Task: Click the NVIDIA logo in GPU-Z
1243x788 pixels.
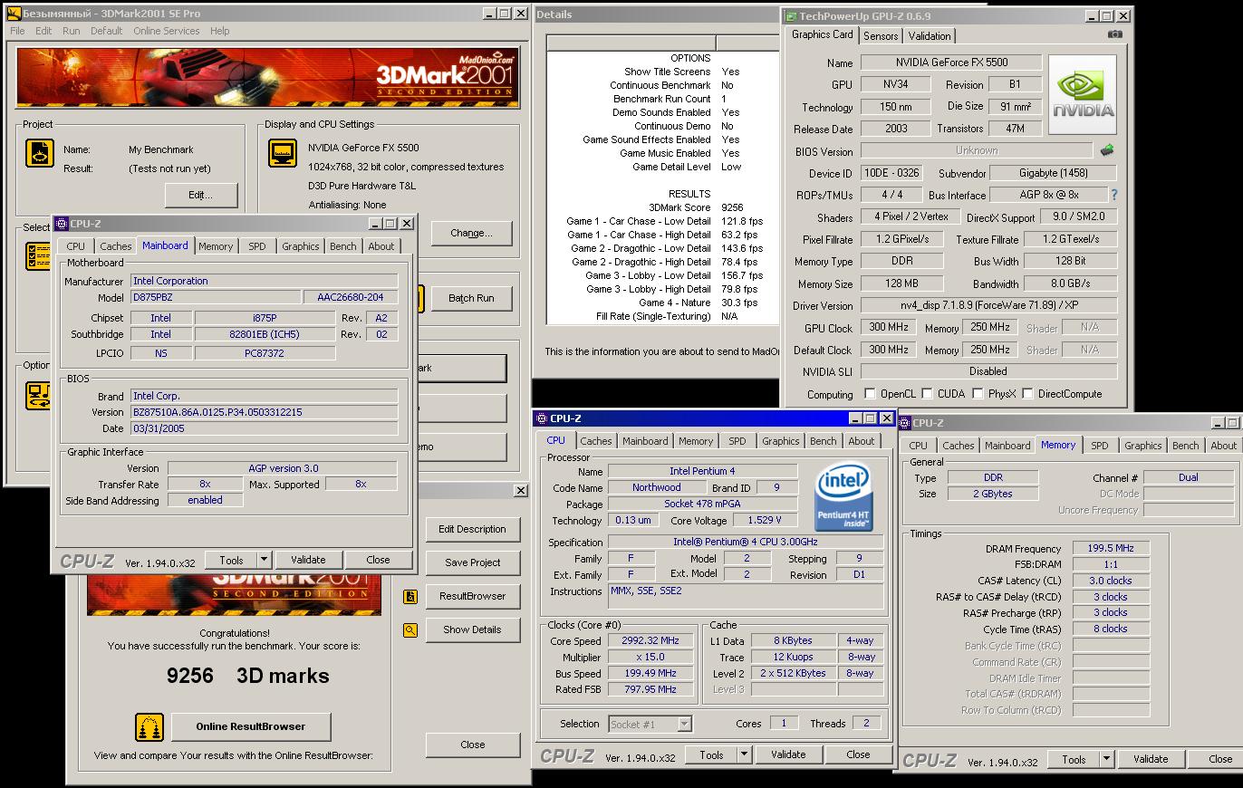Action: coord(1082,95)
